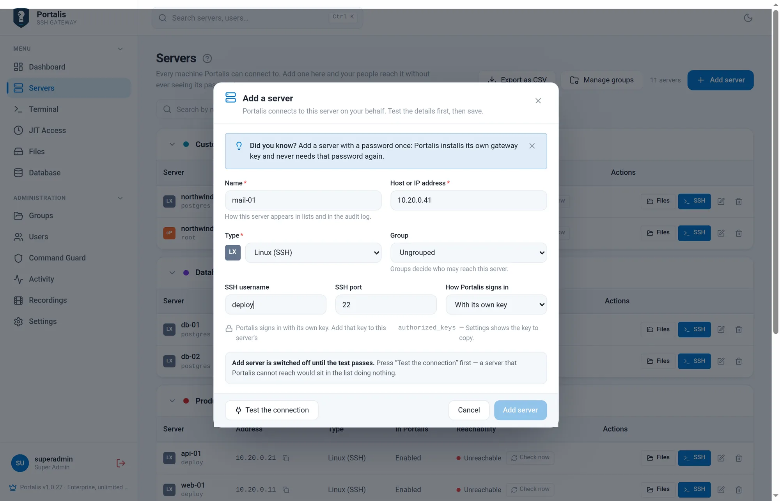The width and height of the screenshot is (780, 501).
Task: Open SSH session to api-01
Action: click(694, 458)
